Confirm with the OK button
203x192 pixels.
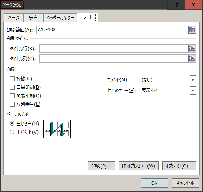point(154,183)
